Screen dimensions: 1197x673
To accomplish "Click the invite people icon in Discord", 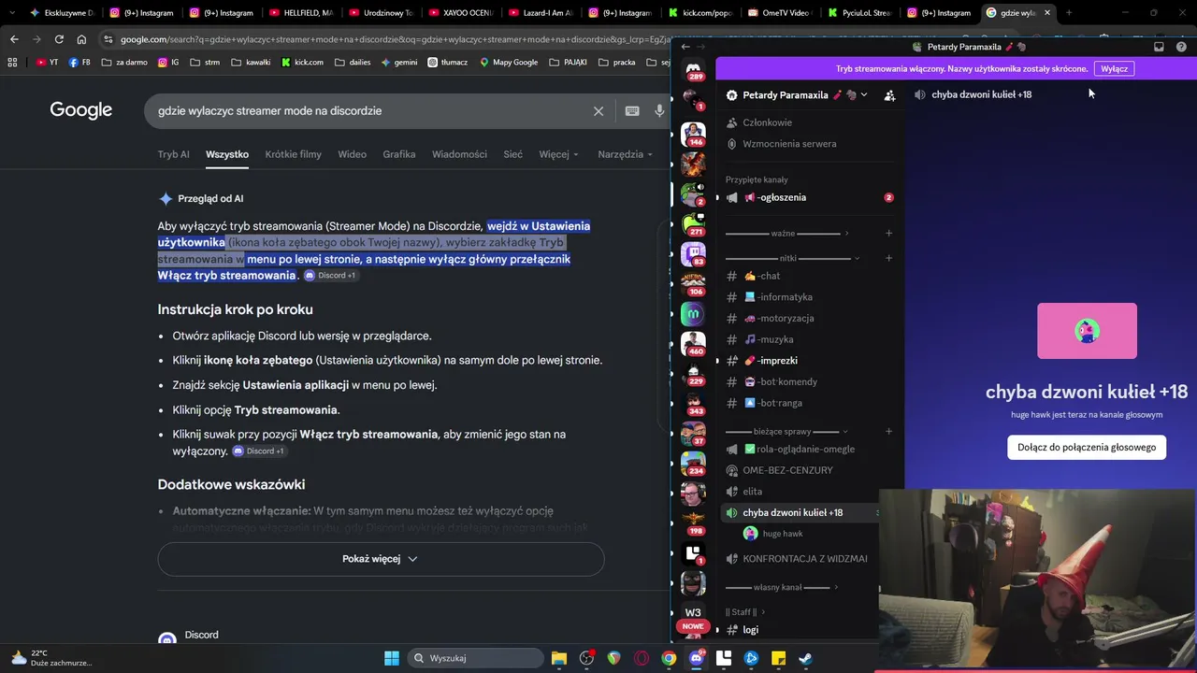I will click(889, 94).
